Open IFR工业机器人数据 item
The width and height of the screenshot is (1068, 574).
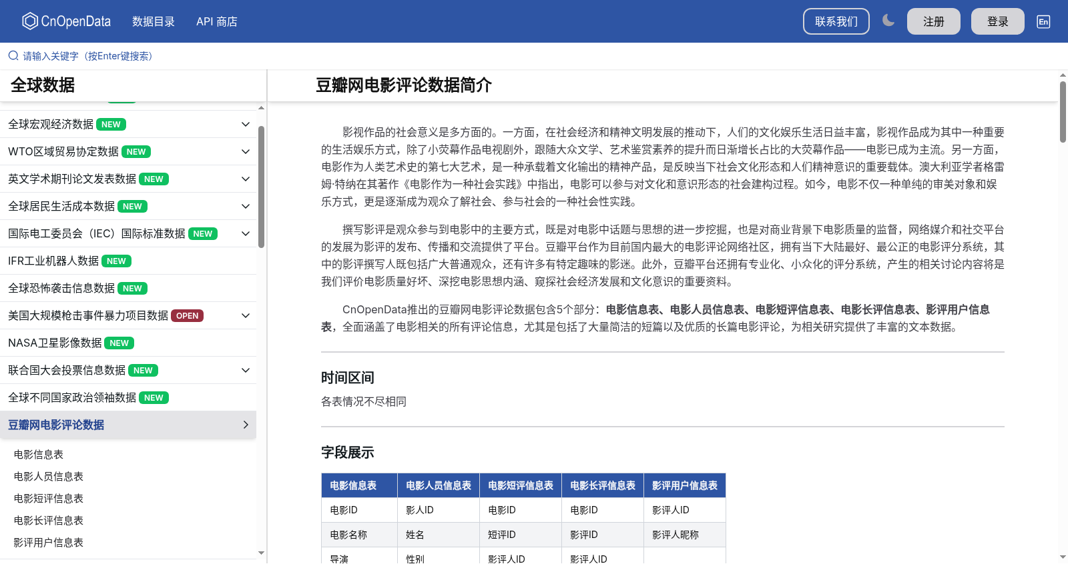128,261
